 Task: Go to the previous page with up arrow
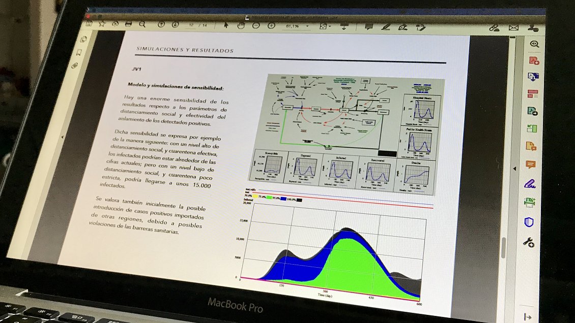pyautogui.click(x=161, y=24)
